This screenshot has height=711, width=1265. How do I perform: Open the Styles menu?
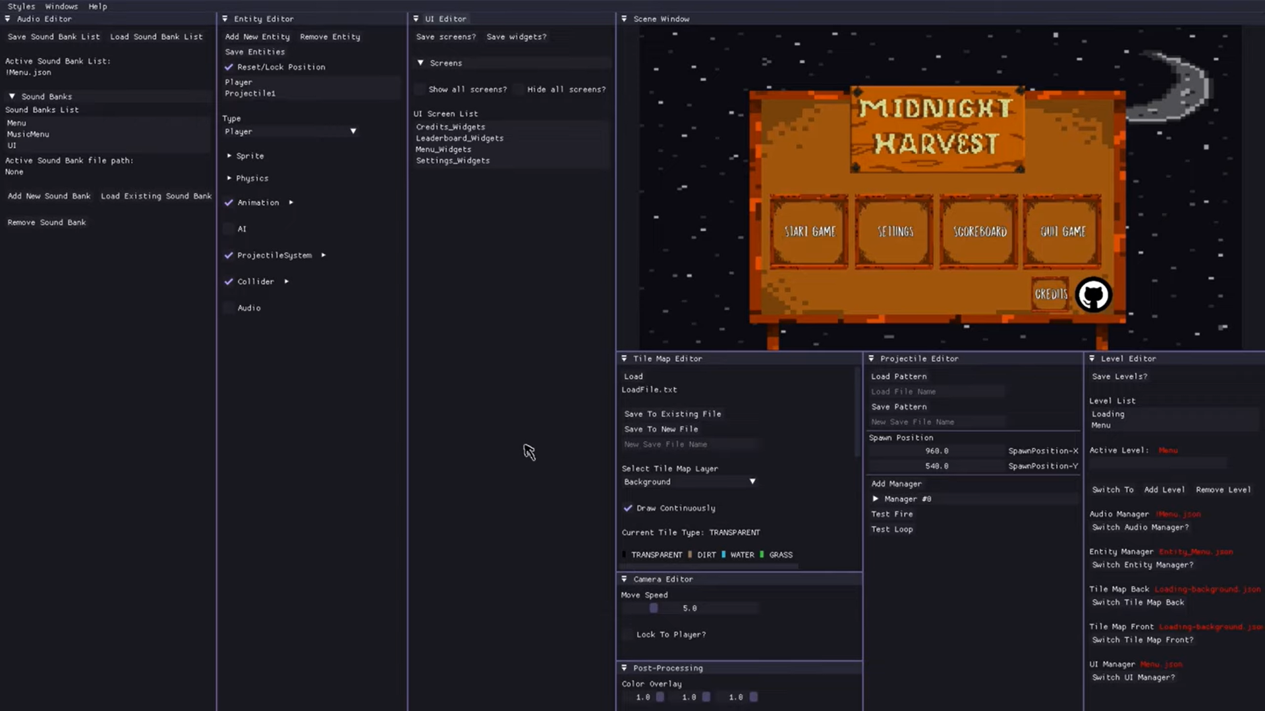(x=21, y=6)
